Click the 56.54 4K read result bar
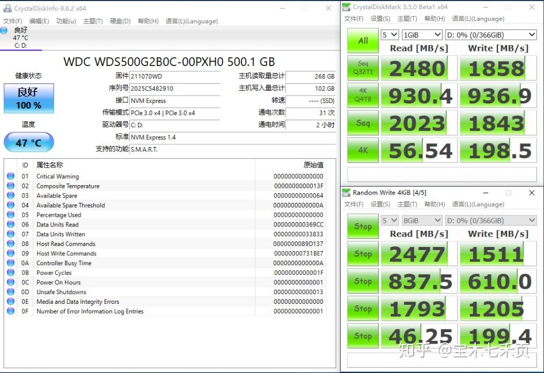Screen dimensions: 544x373 click(x=419, y=150)
